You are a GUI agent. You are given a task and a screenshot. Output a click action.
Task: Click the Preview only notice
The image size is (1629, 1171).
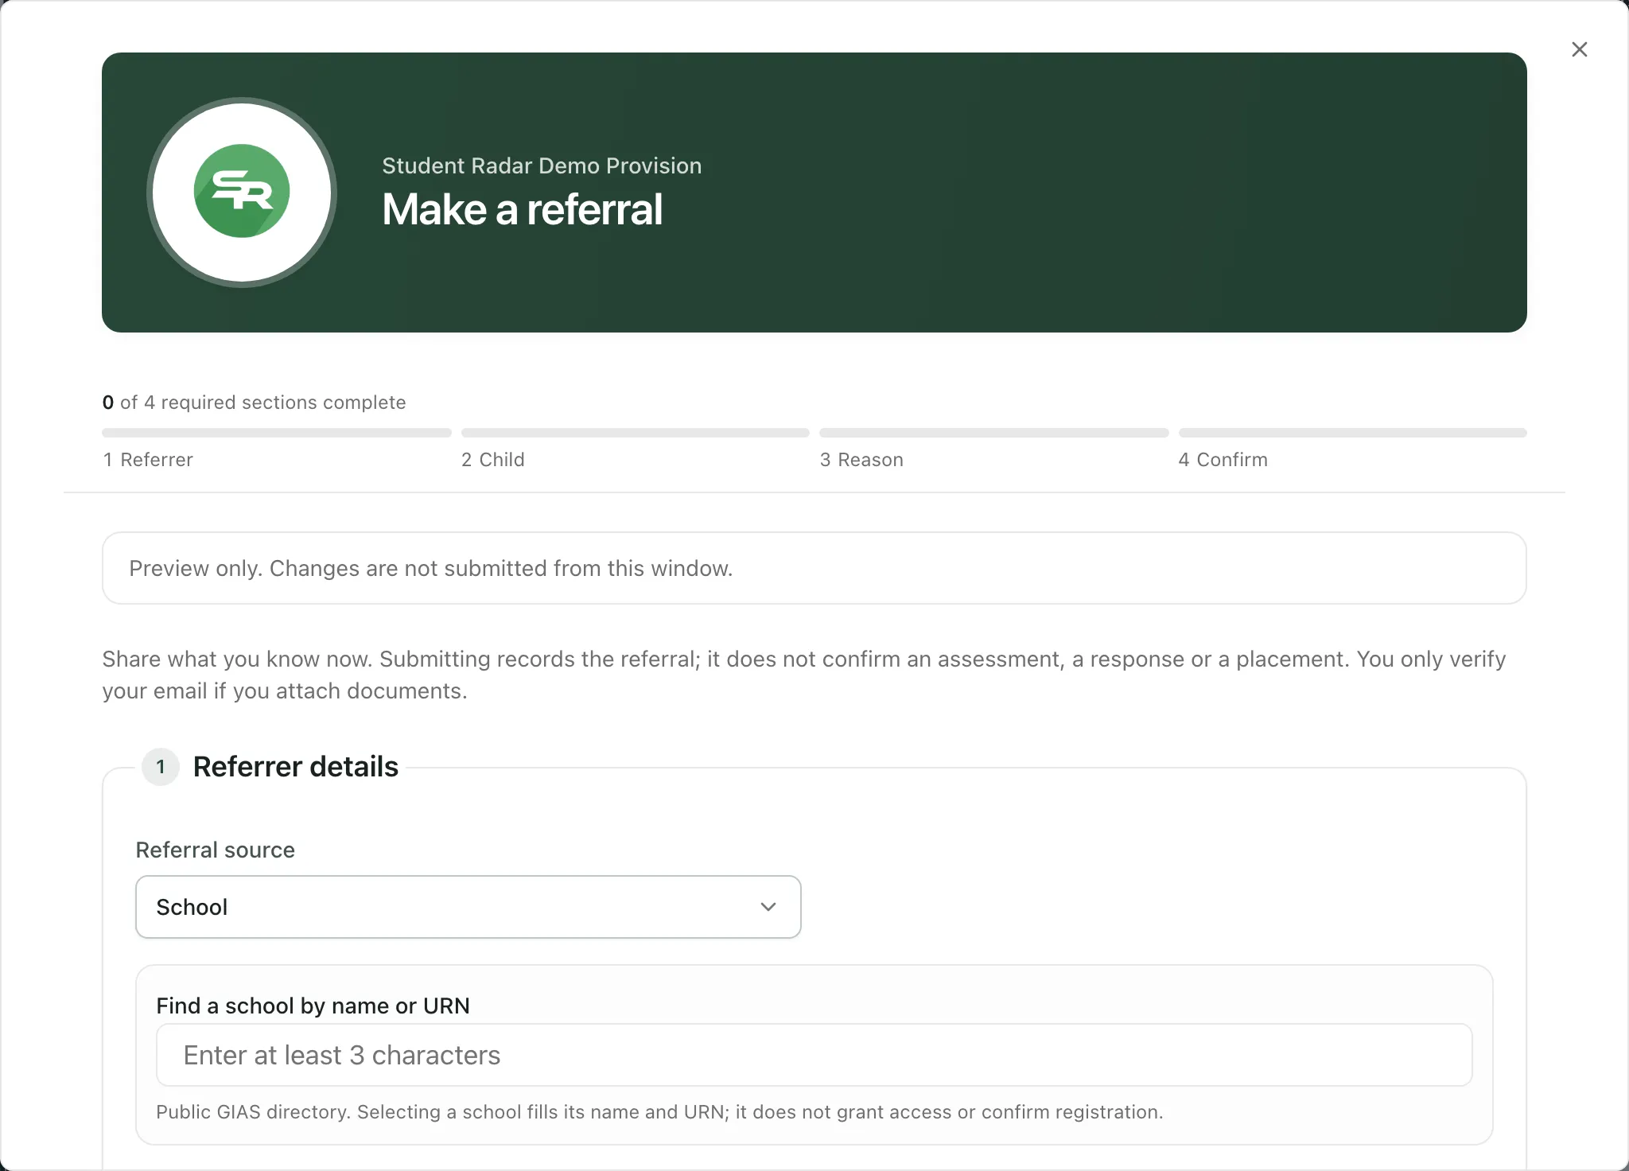coord(814,568)
